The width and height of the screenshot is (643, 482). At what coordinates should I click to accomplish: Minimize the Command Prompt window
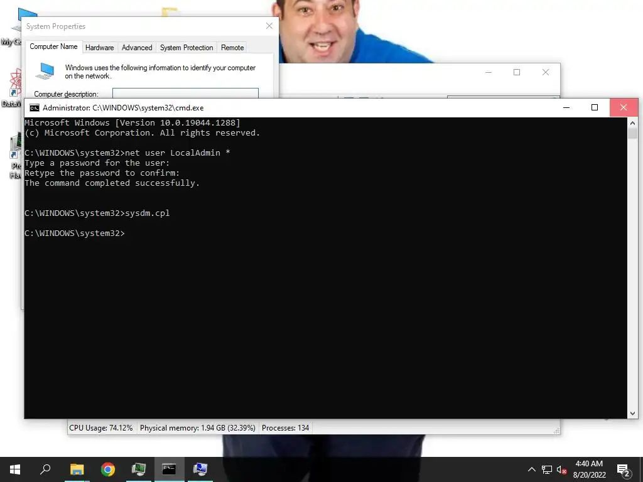566,107
